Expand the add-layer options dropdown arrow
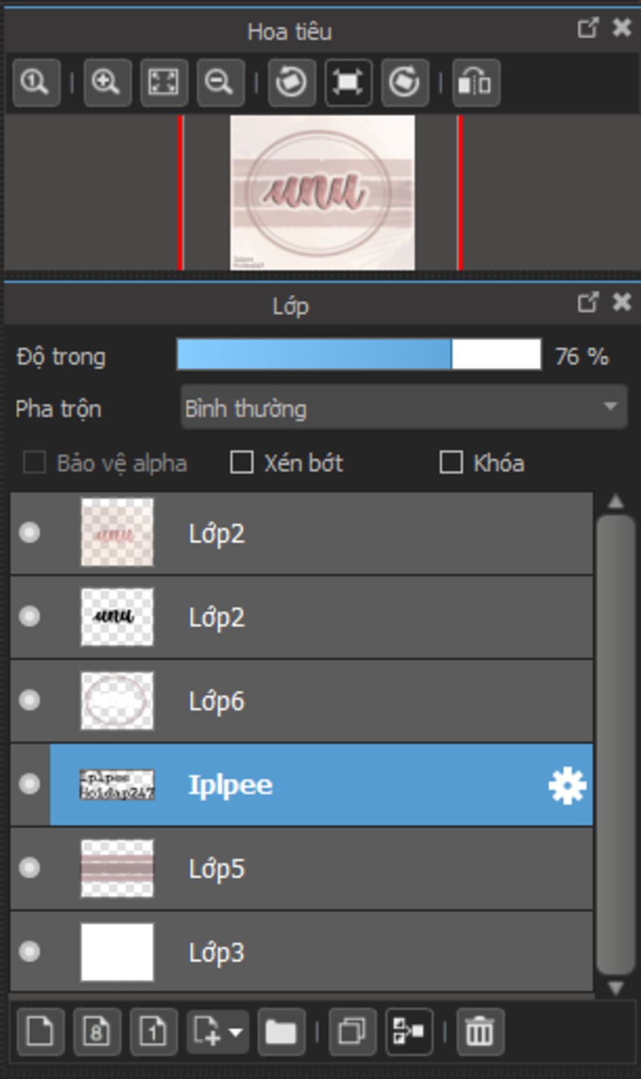This screenshot has width=641, height=1079. point(236,1031)
